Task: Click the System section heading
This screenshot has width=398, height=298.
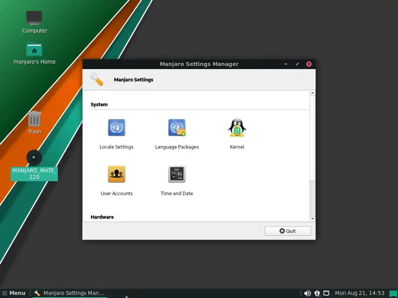Action: 99,105
